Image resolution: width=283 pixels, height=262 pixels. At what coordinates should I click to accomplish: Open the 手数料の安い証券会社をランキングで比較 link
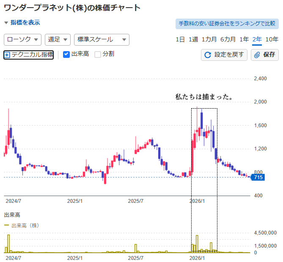pyautogui.click(x=227, y=24)
